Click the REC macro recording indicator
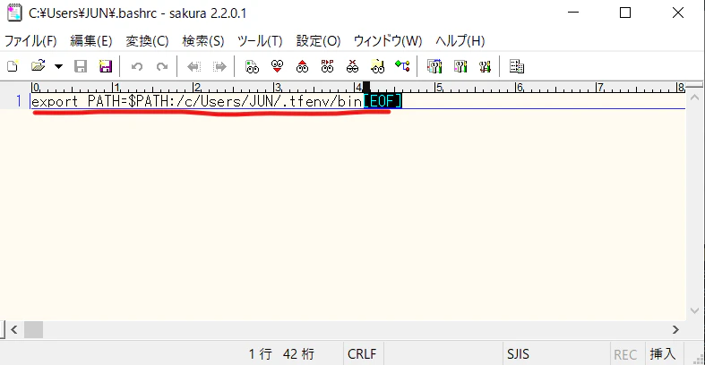The image size is (705, 365). click(625, 354)
